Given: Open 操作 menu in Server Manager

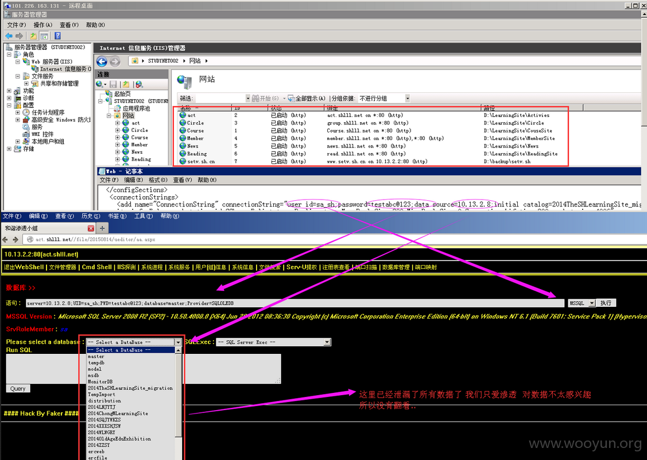Looking at the screenshot, I should [x=43, y=25].
